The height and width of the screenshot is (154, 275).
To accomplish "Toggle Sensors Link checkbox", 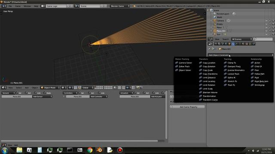I will pos(35,93).
